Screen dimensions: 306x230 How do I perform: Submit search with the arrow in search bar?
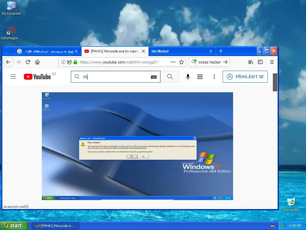(225, 62)
